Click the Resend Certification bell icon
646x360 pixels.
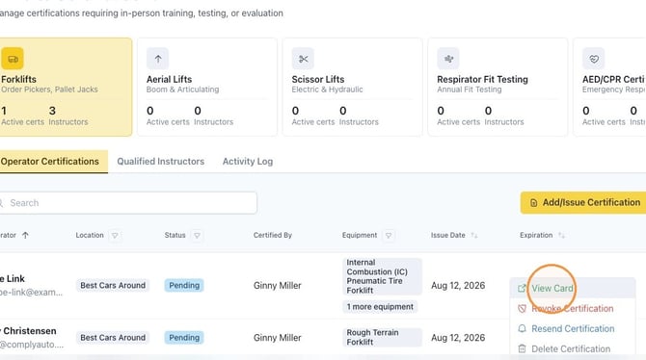pyautogui.click(x=522, y=329)
